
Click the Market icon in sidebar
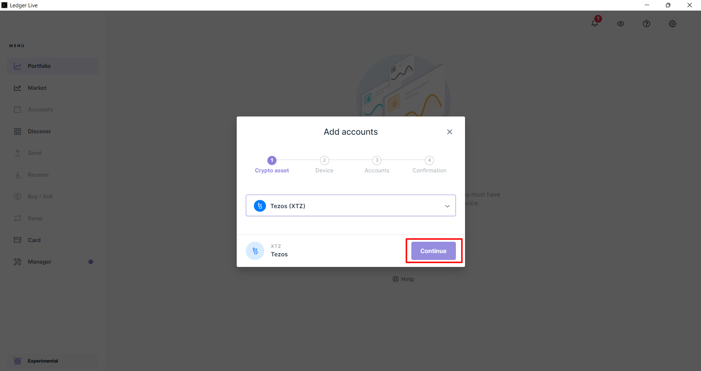point(18,88)
